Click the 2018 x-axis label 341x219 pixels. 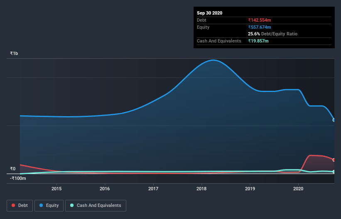point(201,189)
